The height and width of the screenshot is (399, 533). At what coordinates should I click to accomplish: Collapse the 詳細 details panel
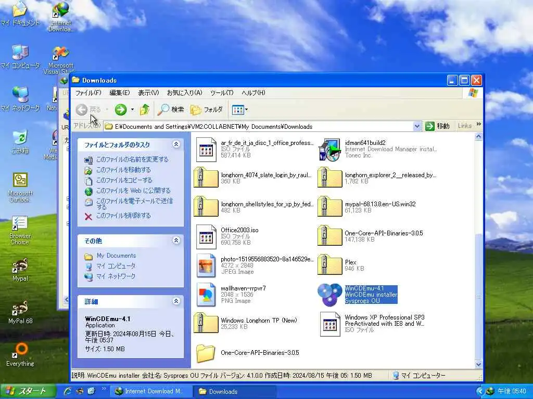point(176,301)
